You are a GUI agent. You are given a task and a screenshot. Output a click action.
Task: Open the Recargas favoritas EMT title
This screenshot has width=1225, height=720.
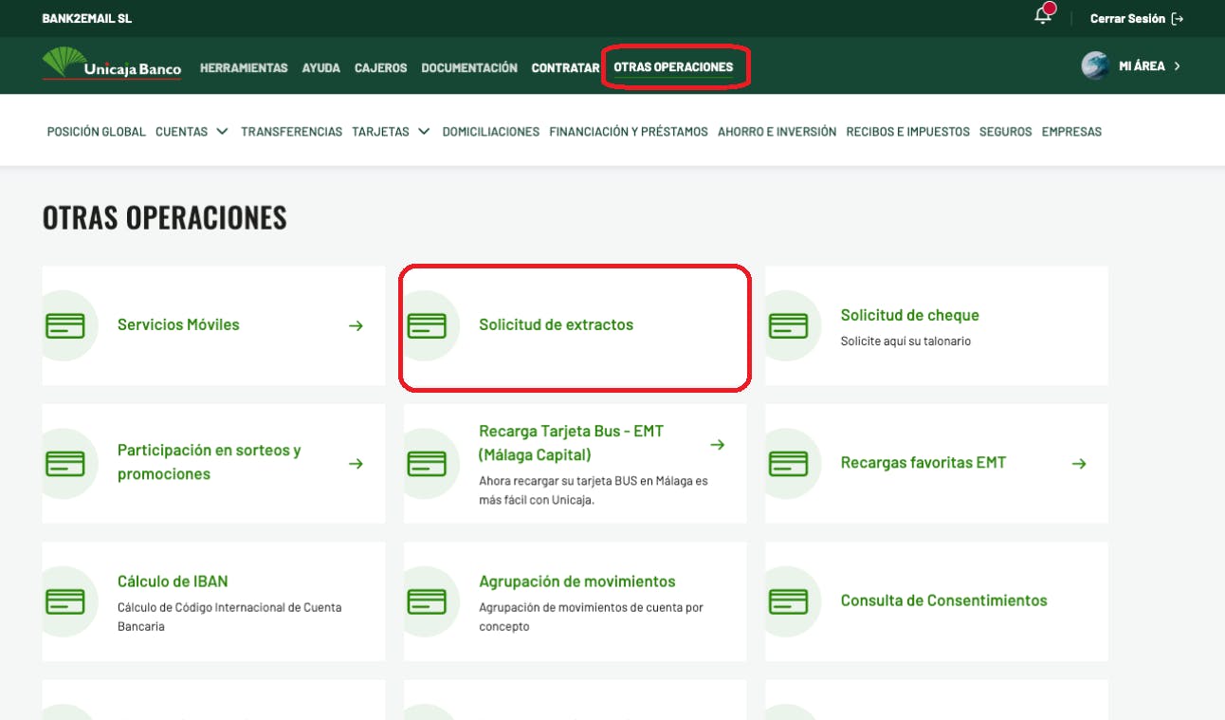(x=923, y=463)
